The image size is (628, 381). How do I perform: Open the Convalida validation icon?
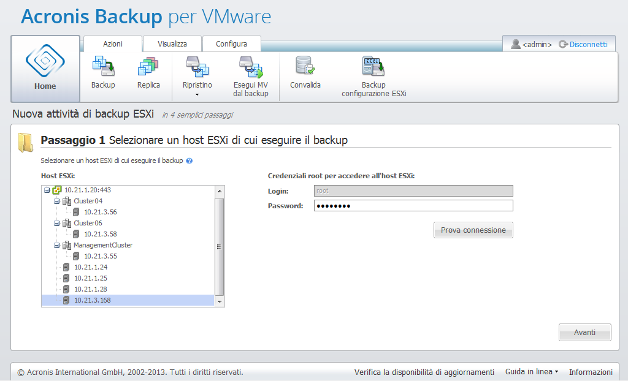[x=305, y=66]
